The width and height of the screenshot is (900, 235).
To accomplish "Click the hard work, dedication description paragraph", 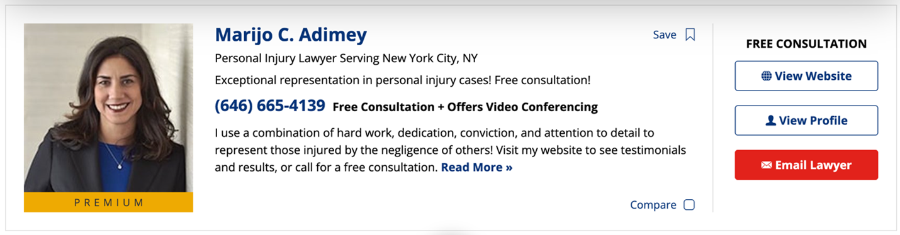I will click(x=451, y=151).
